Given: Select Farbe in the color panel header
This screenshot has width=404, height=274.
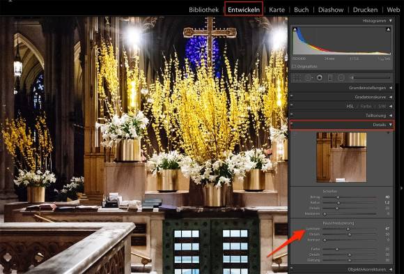Looking at the screenshot, I should pyautogui.click(x=366, y=106).
